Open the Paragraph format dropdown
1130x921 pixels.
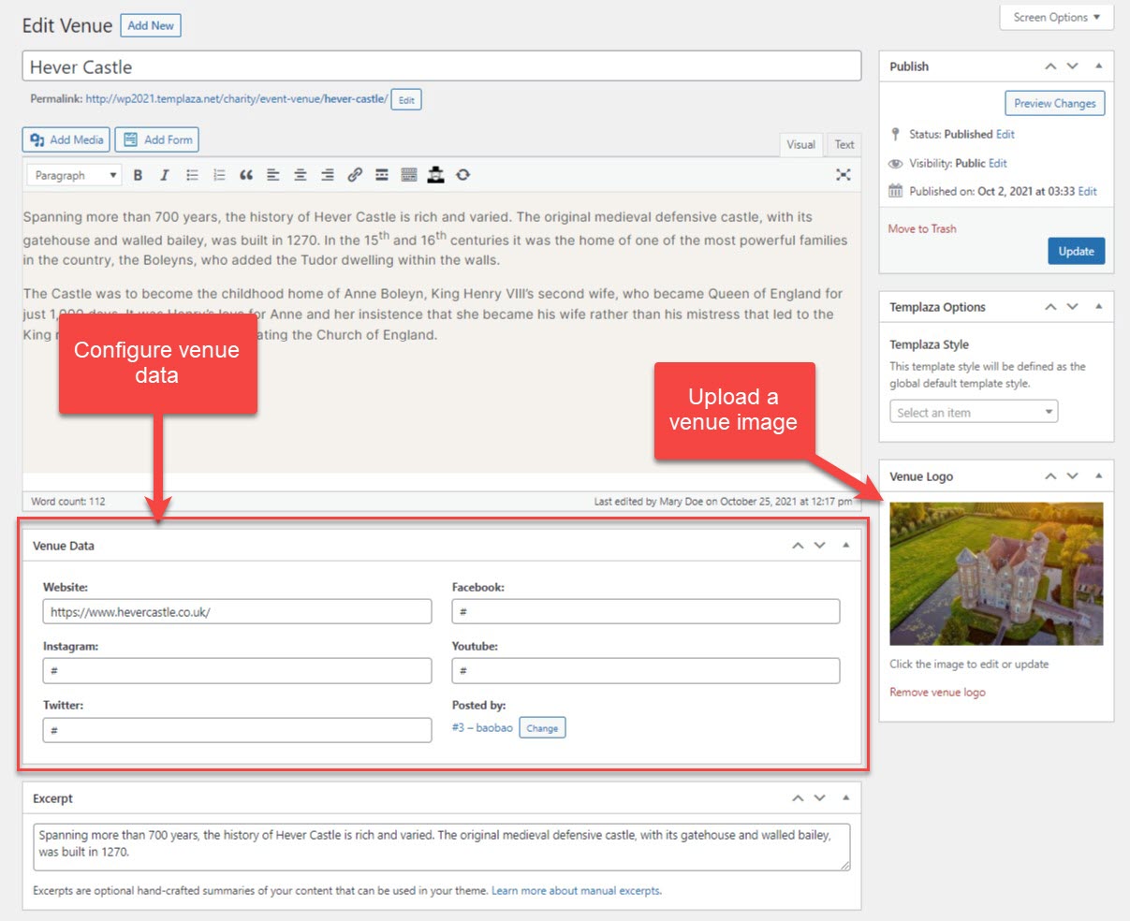pyautogui.click(x=74, y=175)
